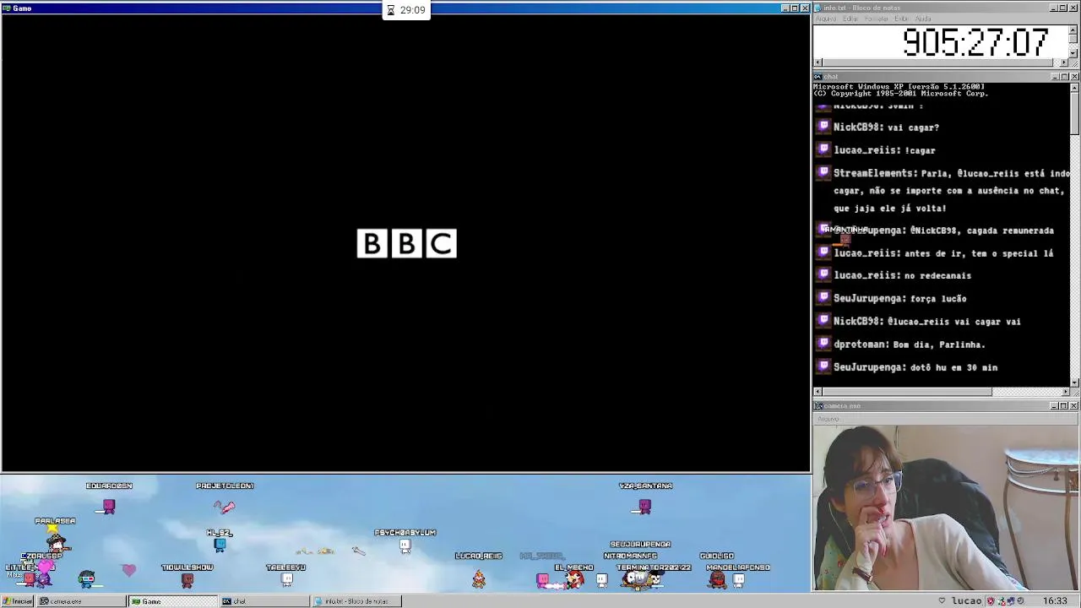Click the hourglass timer 29:09 overlay
The image size is (1081, 608).
pos(406,10)
